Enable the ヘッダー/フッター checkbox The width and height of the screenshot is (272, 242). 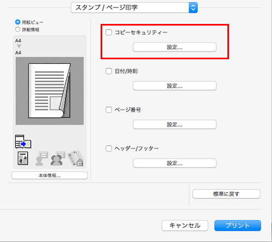click(109, 148)
